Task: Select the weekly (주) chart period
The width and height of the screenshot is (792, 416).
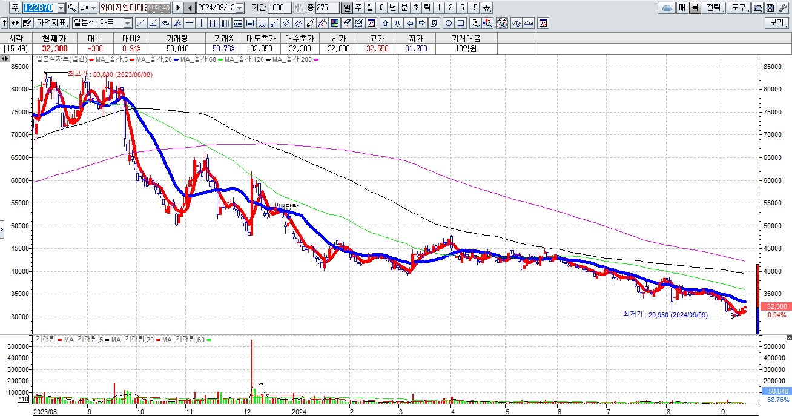Action: [358, 8]
